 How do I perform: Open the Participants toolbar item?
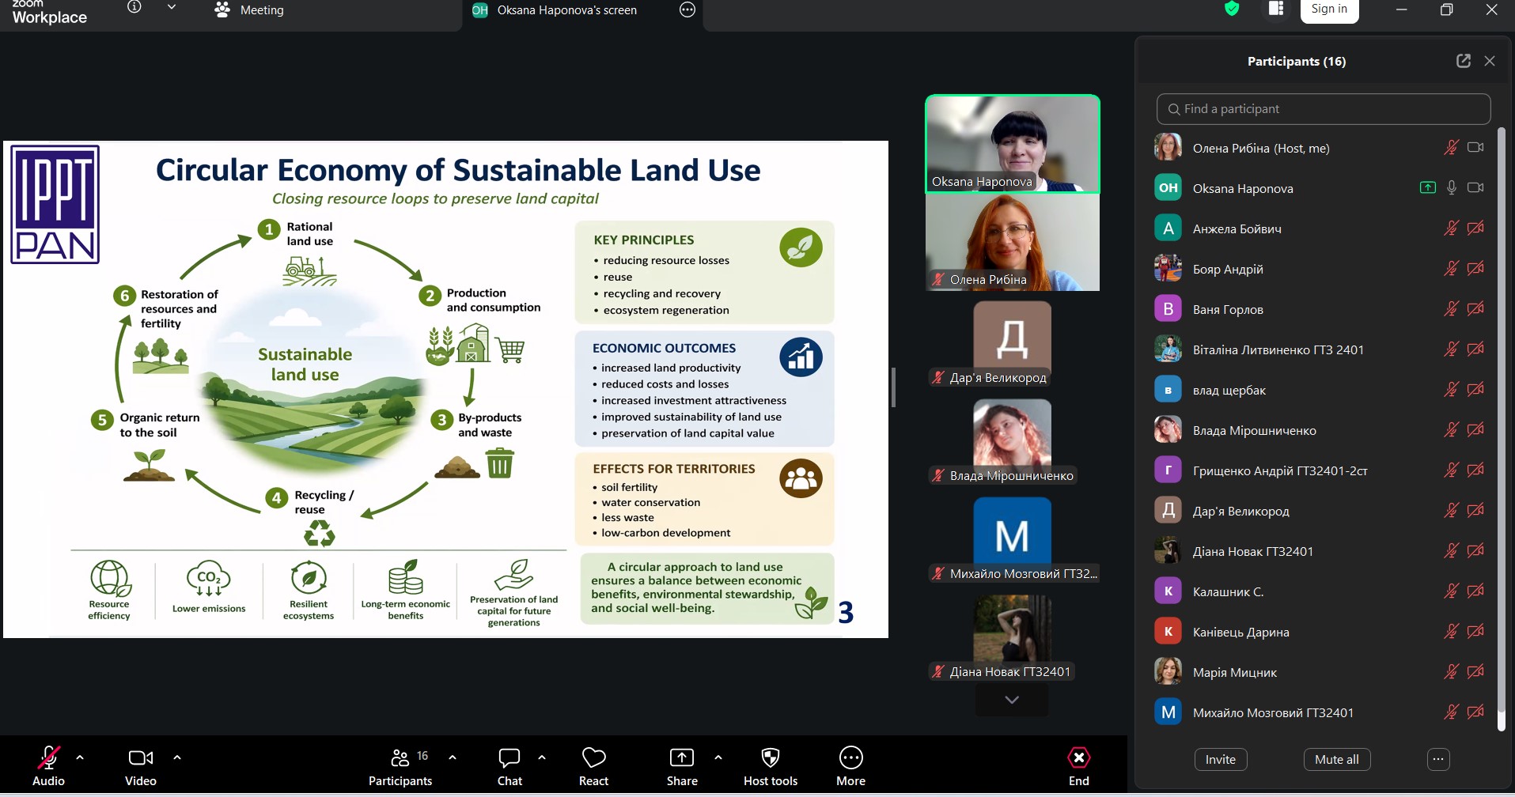point(400,767)
